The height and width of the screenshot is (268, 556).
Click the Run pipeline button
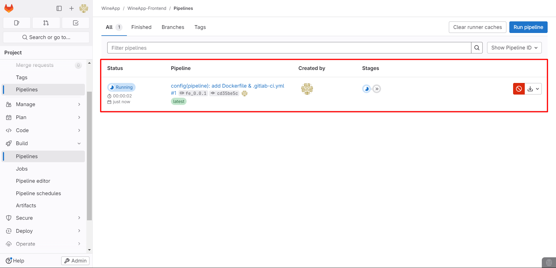click(x=528, y=27)
